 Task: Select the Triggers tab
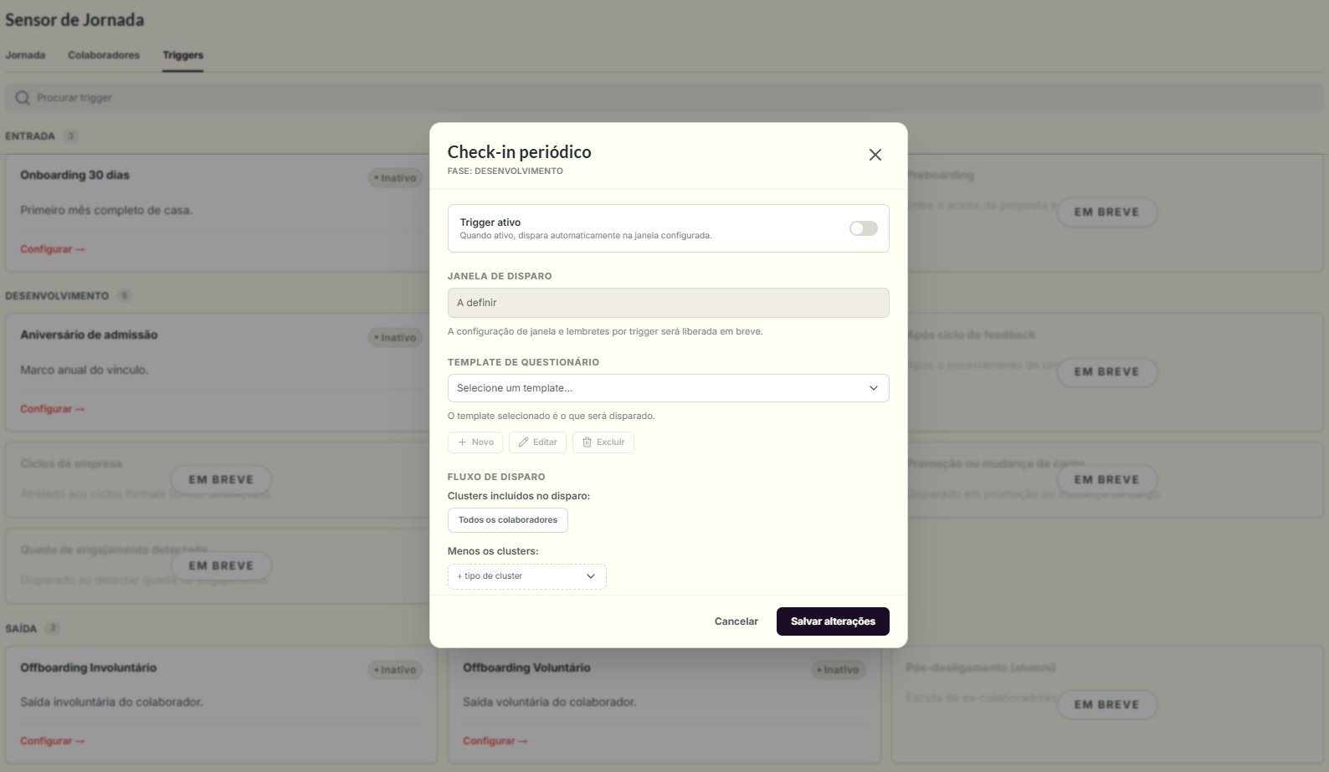tap(183, 55)
